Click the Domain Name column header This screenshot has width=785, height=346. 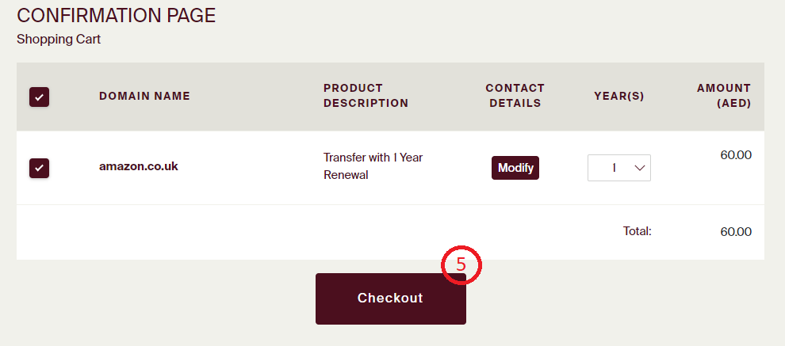[144, 97]
